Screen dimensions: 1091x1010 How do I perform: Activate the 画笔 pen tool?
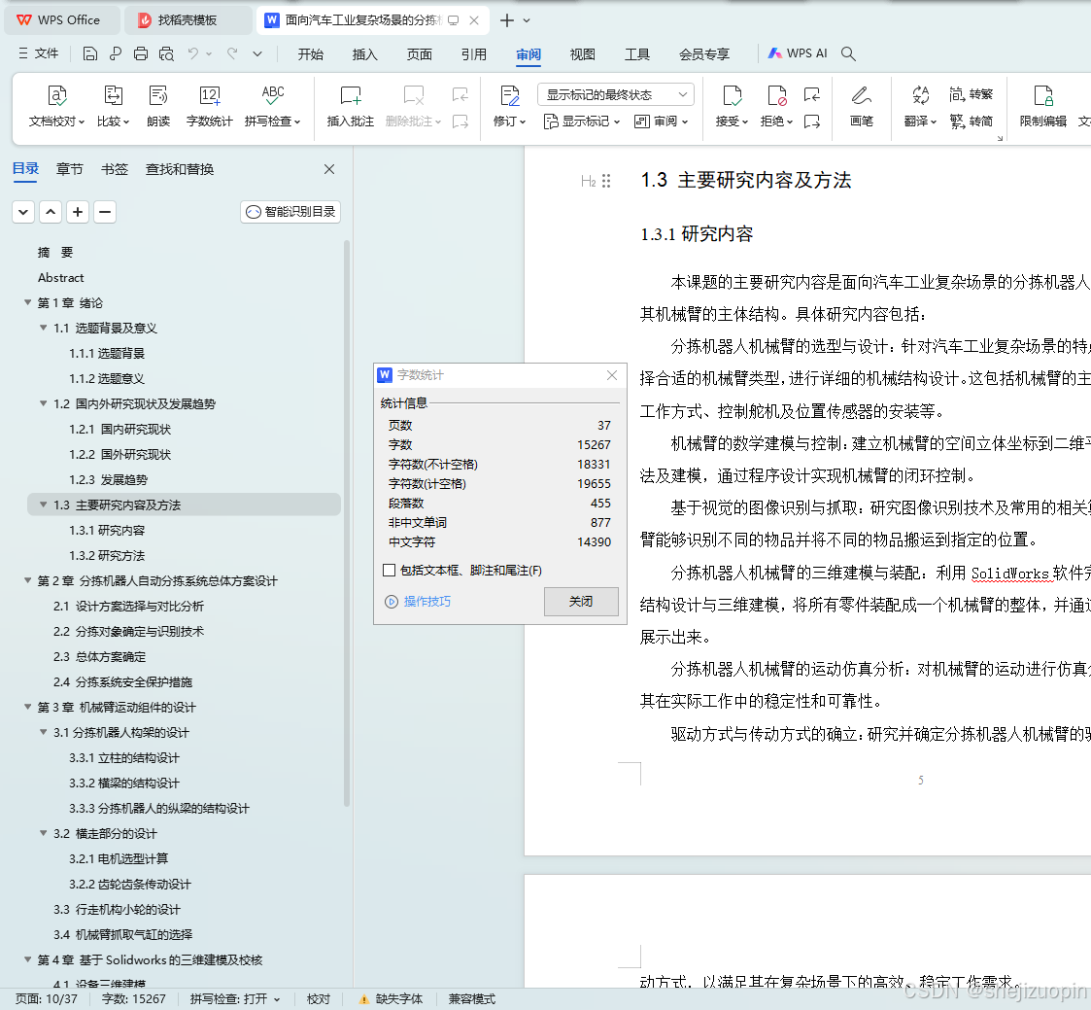[x=862, y=107]
